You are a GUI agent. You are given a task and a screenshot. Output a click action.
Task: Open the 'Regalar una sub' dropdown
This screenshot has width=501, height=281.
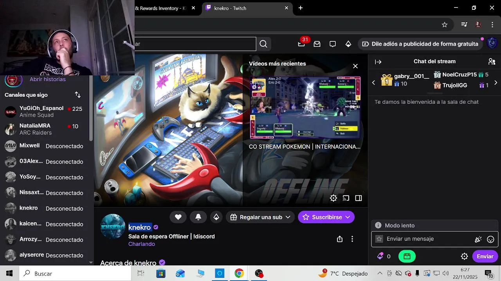pos(260,217)
